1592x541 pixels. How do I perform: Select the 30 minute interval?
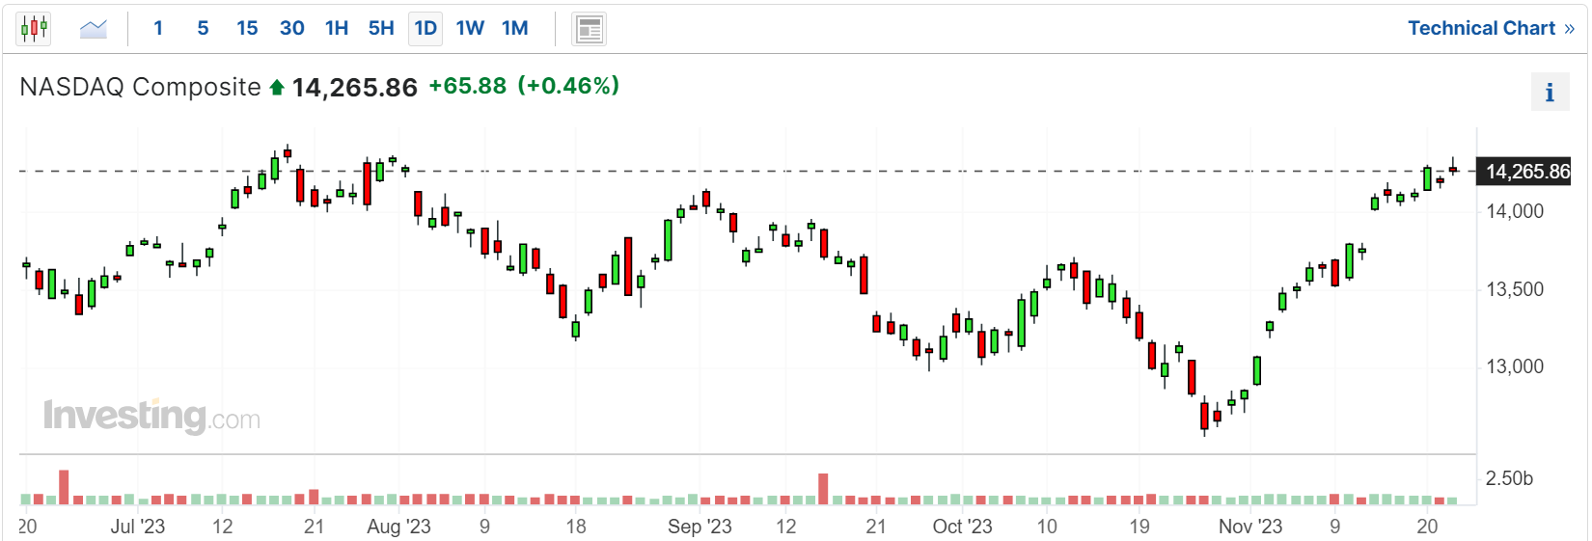point(292,28)
